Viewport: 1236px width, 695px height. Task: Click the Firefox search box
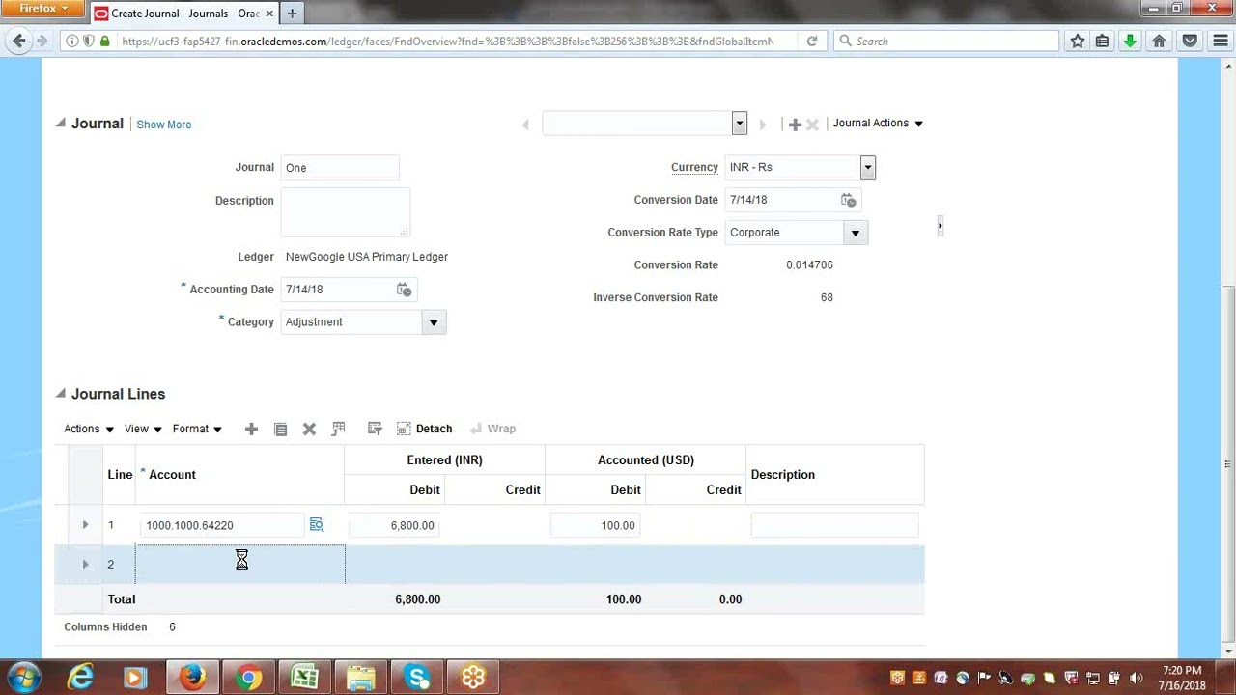click(946, 41)
